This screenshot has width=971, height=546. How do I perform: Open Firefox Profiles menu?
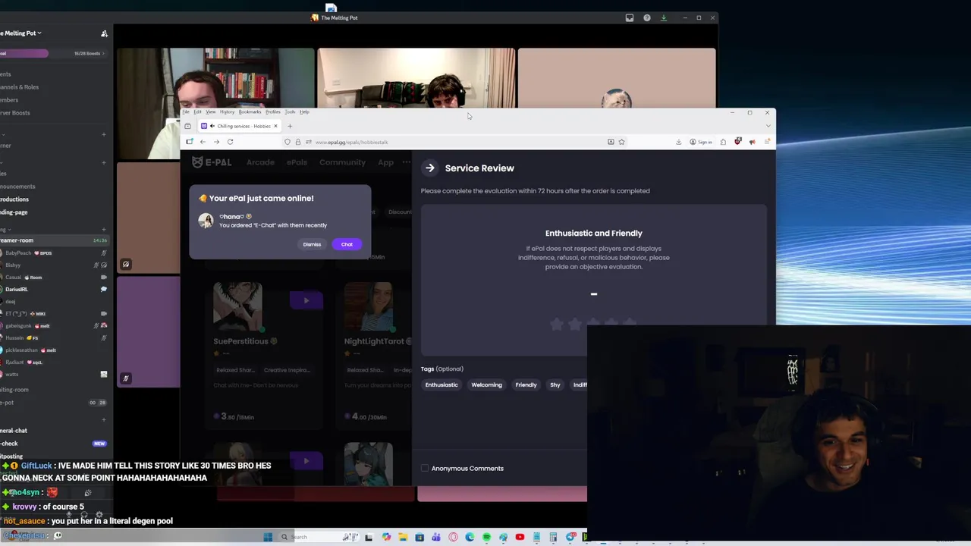point(273,111)
